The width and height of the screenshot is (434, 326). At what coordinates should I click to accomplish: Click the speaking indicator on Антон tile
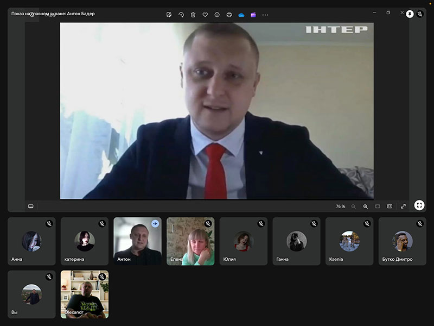pos(155,223)
